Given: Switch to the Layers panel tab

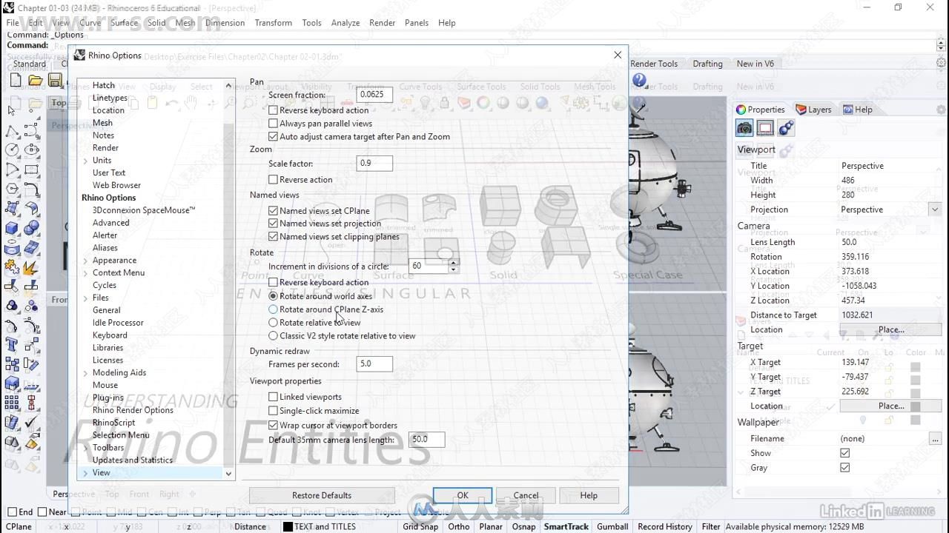Looking at the screenshot, I should (x=813, y=110).
